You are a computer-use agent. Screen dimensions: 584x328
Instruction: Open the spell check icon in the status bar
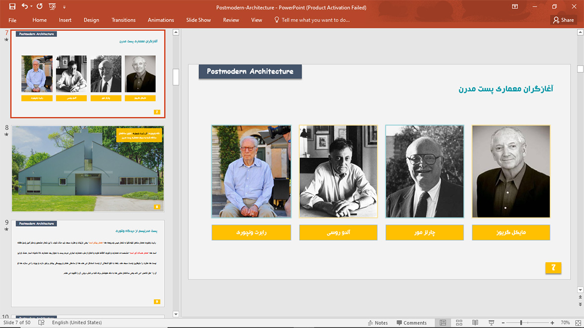click(x=41, y=323)
